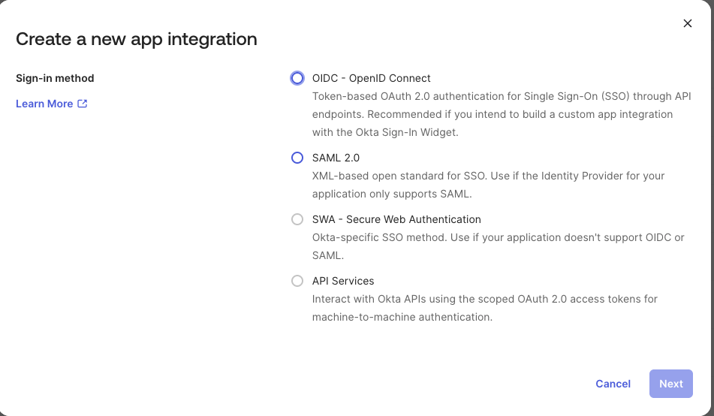Click 'Create a new app integration' title
This screenshot has height=416, width=714.
coord(137,39)
